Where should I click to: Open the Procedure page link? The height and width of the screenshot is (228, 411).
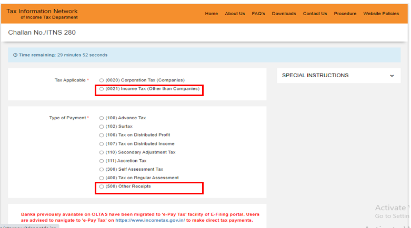[x=345, y=14]
